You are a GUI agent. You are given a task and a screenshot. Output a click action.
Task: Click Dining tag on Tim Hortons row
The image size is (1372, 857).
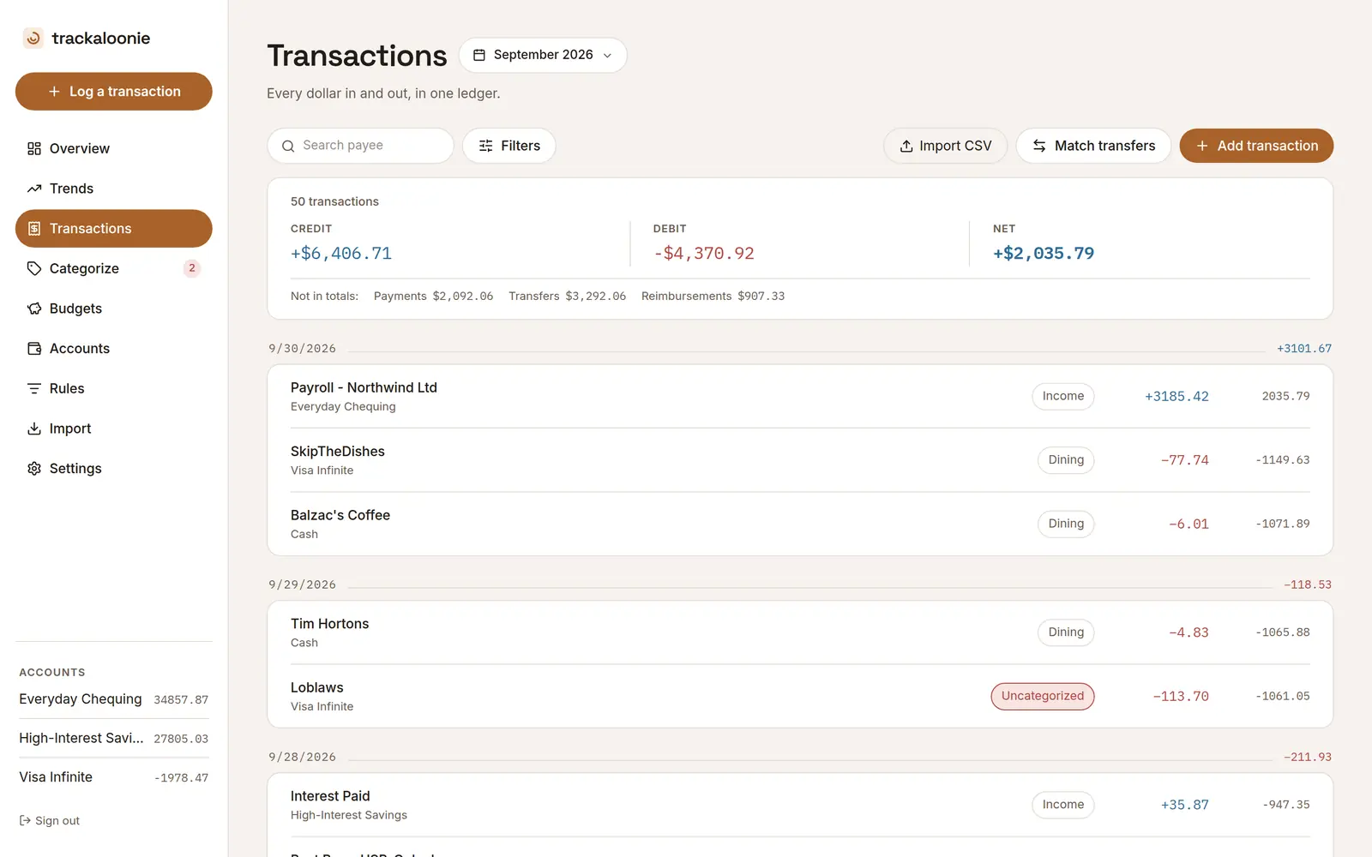pos(1066,632)
